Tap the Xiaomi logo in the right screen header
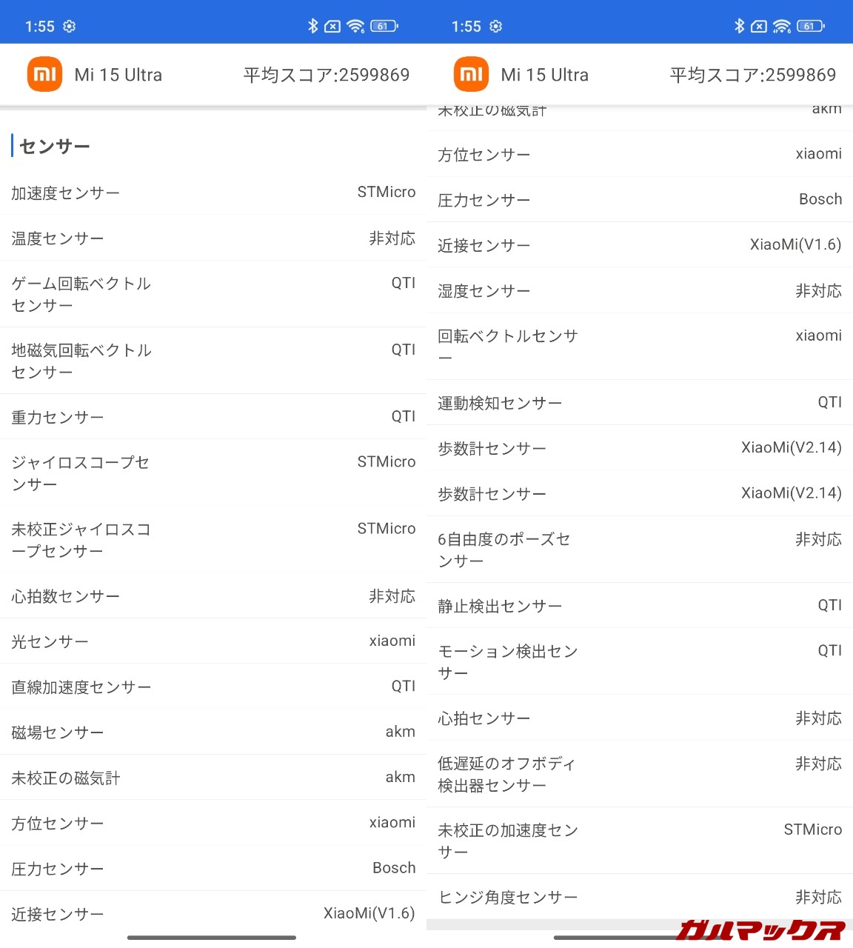 471,75
